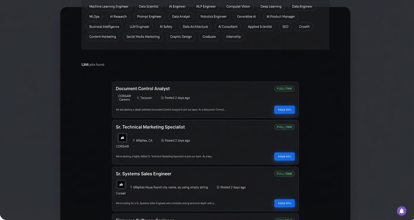
Task: Select the Generative AI category
Action: click(x=246, y=16)
